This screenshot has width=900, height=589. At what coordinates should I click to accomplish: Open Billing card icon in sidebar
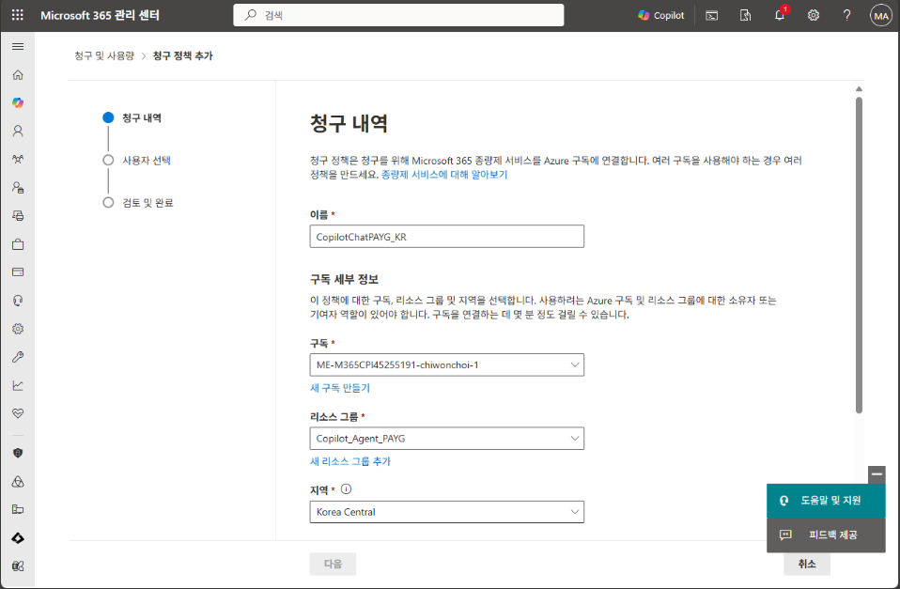tap(18, 272)
